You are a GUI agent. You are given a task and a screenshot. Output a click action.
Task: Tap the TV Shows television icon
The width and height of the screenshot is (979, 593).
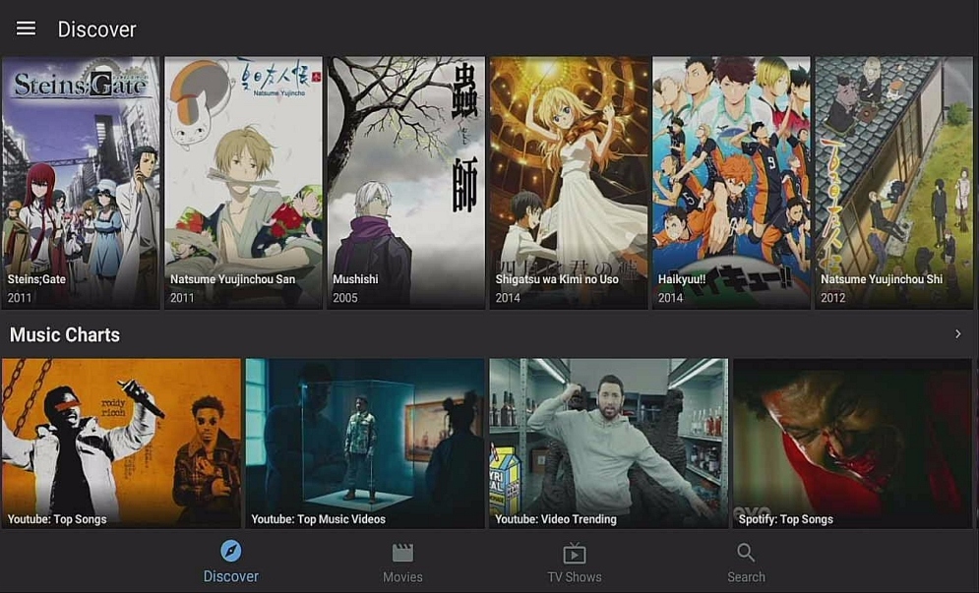tap(575, 553)
